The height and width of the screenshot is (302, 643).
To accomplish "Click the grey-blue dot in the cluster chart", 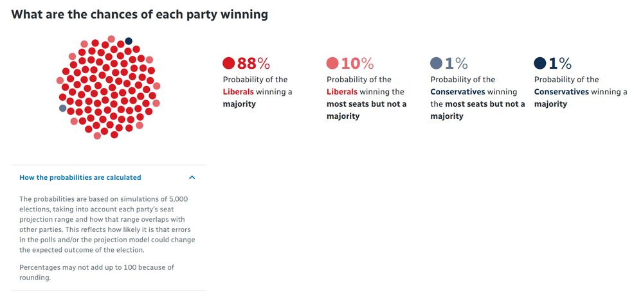I will (62, 108).
